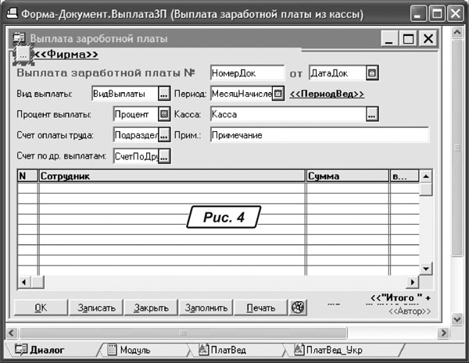Switch to the ПлатВед tab
The height and width of the screenshot is (363, 469).
221,351
